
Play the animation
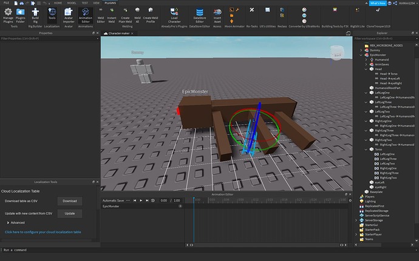tap(141, 200)
